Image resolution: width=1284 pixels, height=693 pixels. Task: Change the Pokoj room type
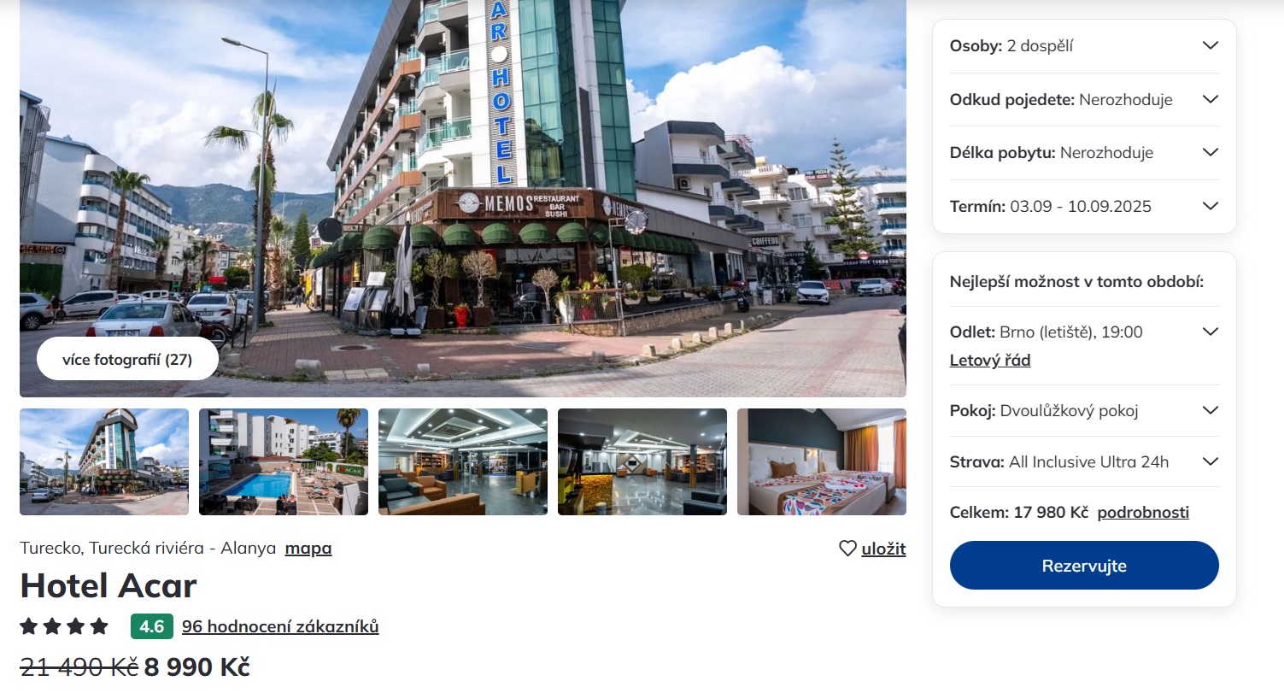[x=1084, y=410]
